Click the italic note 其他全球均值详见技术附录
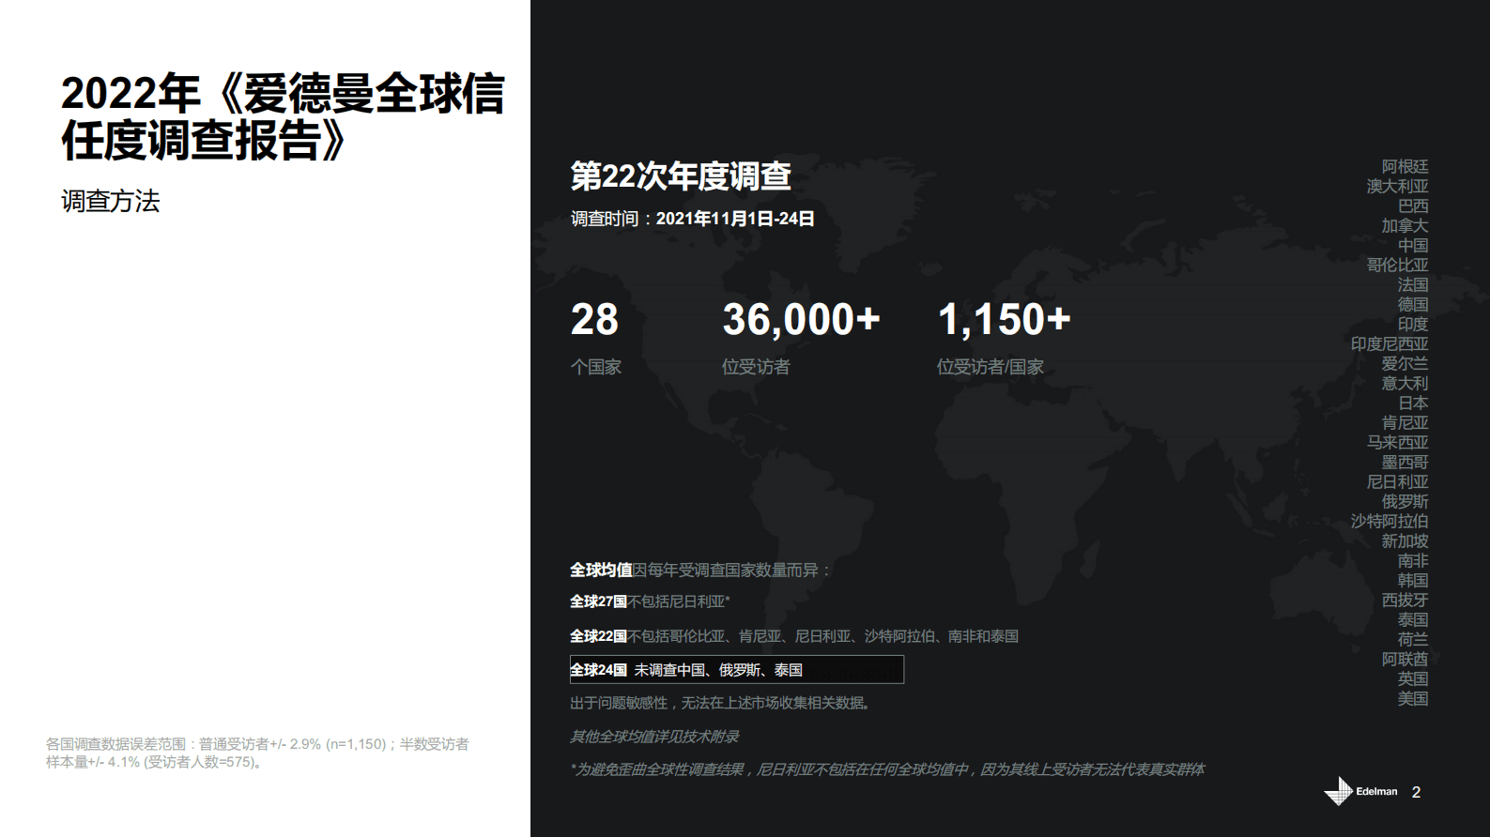The height and width of the screenshot is (837, 1490). coord(654,737)
